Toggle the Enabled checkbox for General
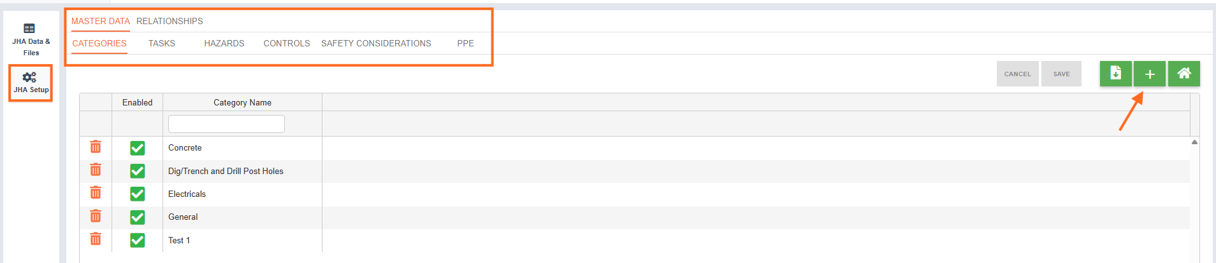 tap(138, 217)
